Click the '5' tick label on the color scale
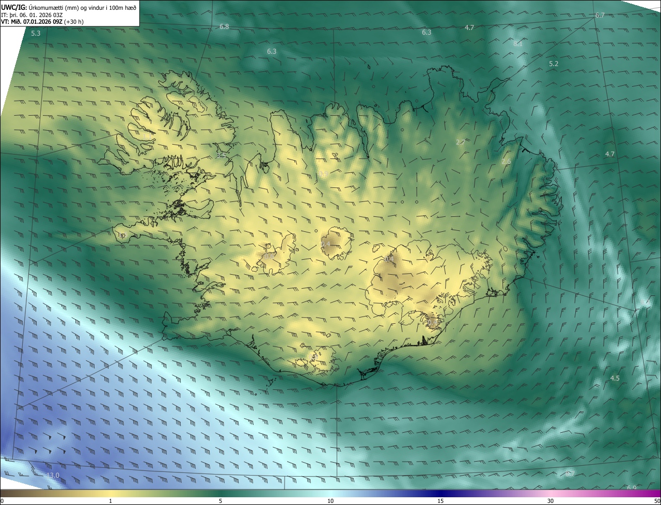The height and width of the screenshot is (505, 661). [221, 501]
